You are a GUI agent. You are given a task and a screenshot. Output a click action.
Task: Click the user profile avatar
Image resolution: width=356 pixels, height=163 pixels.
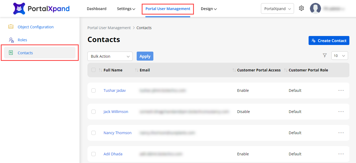[315, 8]
